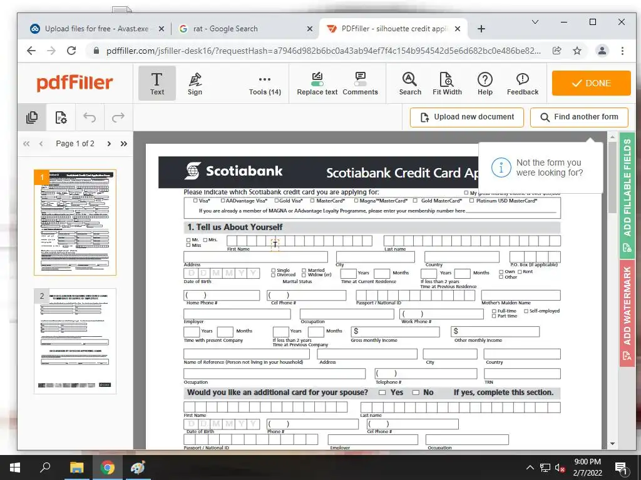Open Tools (14) more options
Screen dimensions: 641x480
tap(265, 84)
